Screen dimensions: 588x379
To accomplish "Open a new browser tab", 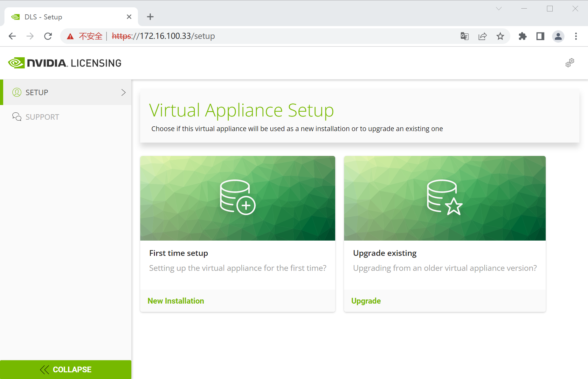I will pyautogui.click(x=150, y=17).
